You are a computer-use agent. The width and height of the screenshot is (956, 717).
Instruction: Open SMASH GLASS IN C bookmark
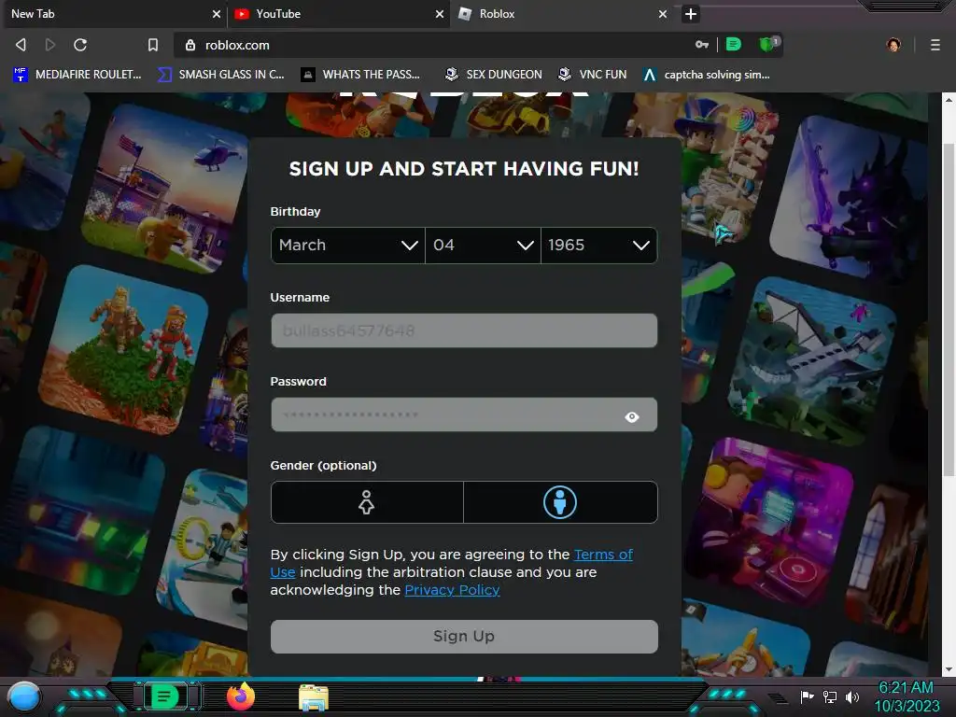(220, 75)
